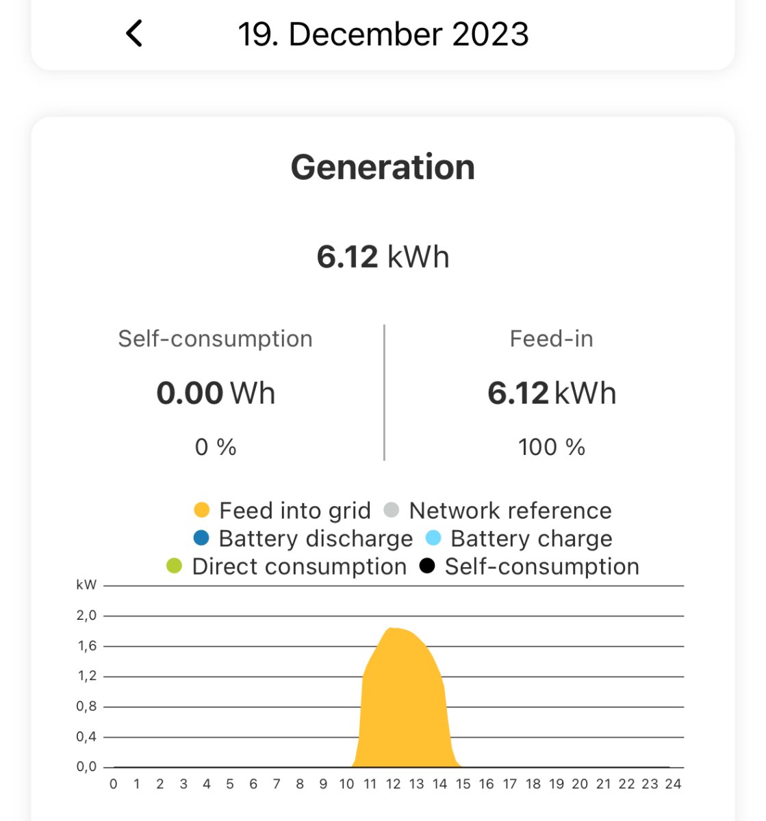Select the Direct consumption legend label
766x821 pixels.
pyautogui.click(x=299, y=566)
